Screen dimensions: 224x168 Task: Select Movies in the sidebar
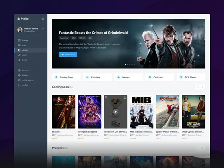(31, 50)
